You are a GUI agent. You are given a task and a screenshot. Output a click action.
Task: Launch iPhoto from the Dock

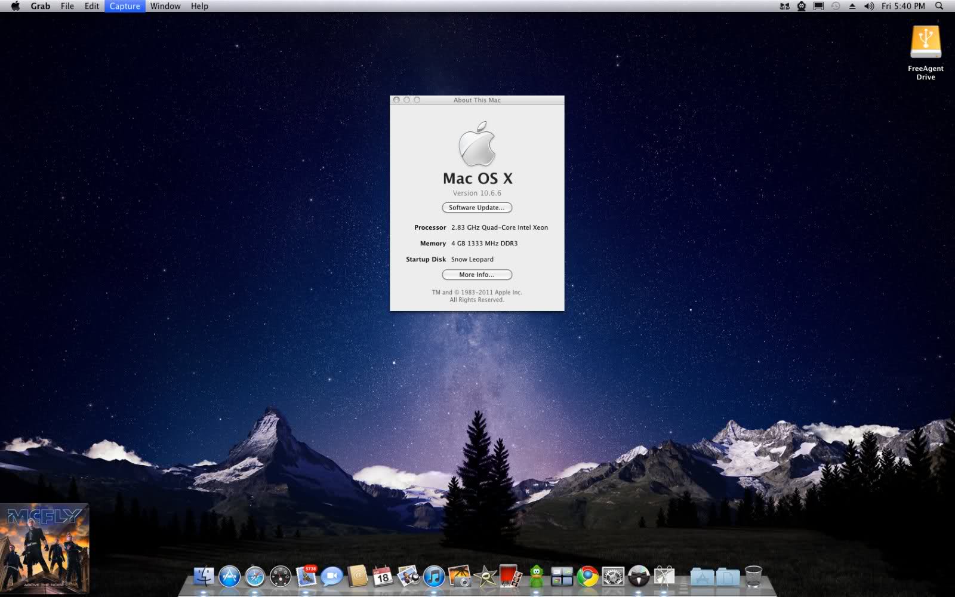pyautogui.click(x=460, y=576)
